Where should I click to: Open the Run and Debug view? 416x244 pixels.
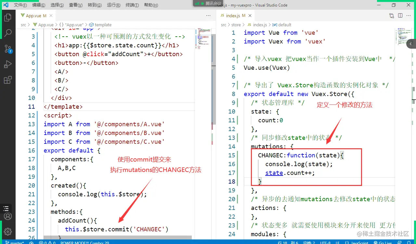click(x=8, y=65)
